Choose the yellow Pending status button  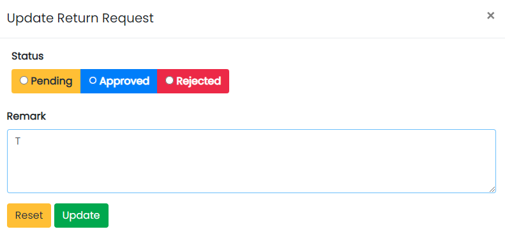click(46, 81)
